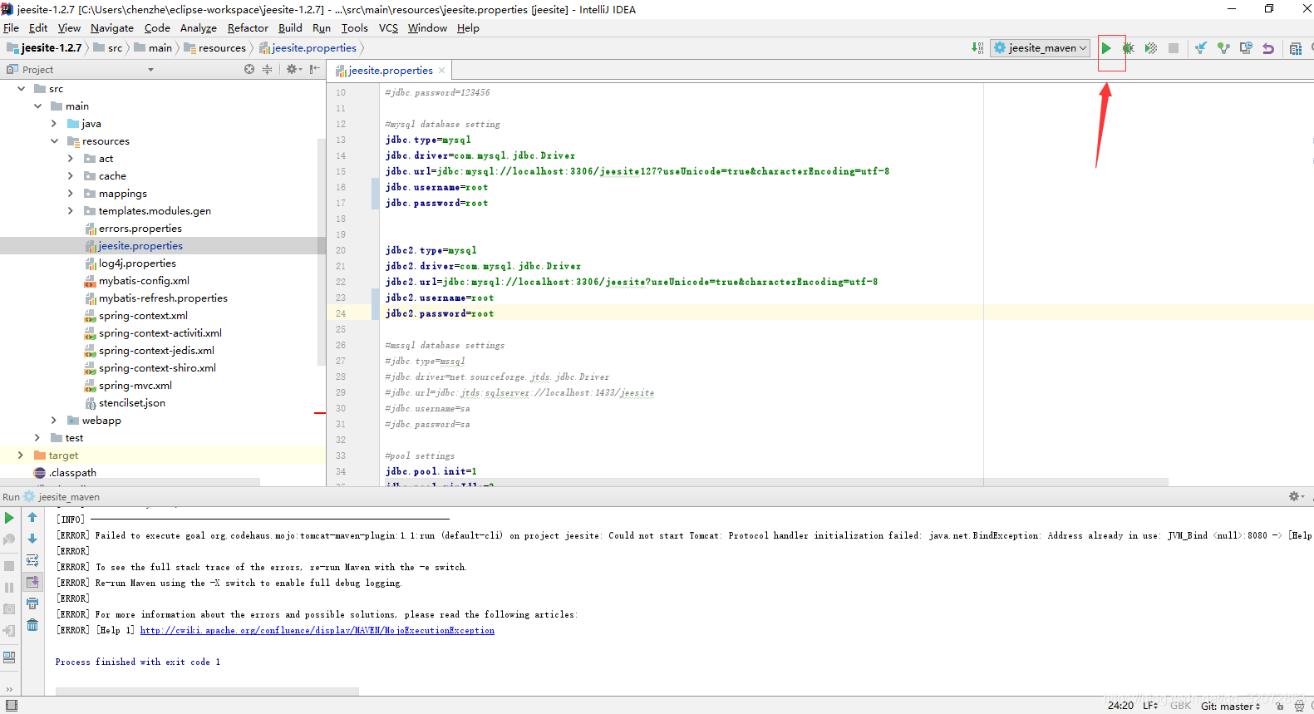This screenshot has width=1314, height=714.
Task: Start the Debug bug icon in the toolbar
Action: 1128,48
